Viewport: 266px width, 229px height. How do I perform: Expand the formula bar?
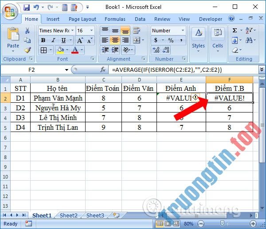pos(262,70)
